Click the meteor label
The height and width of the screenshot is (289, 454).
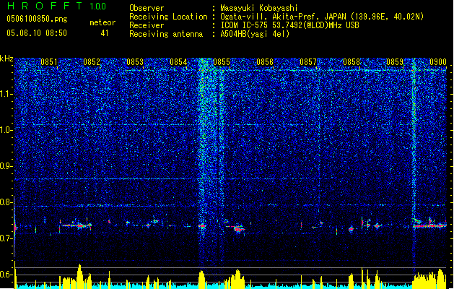tap(102, 22)
